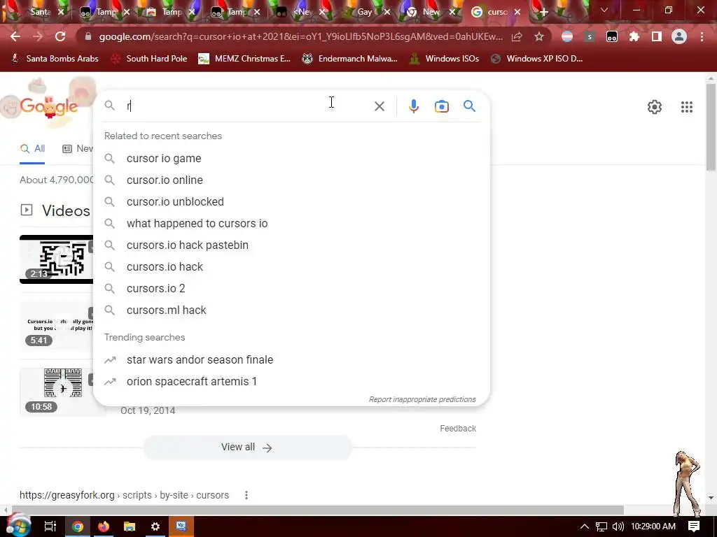The image size is (717, 537).
Task: Open the Chrome profile avatar
Action: [x=679, y=36]
